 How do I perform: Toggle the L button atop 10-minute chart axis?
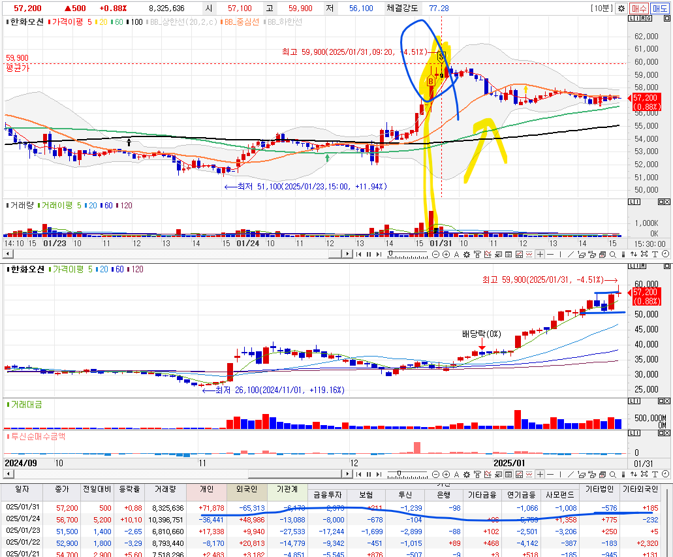point(631,18)
